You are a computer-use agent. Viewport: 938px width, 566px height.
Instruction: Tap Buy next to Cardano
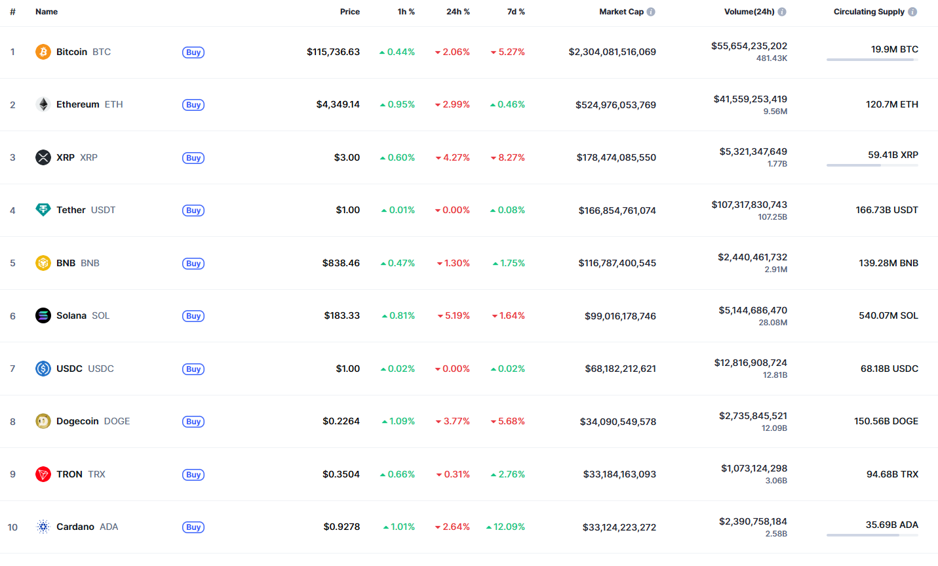click(193, 527)
